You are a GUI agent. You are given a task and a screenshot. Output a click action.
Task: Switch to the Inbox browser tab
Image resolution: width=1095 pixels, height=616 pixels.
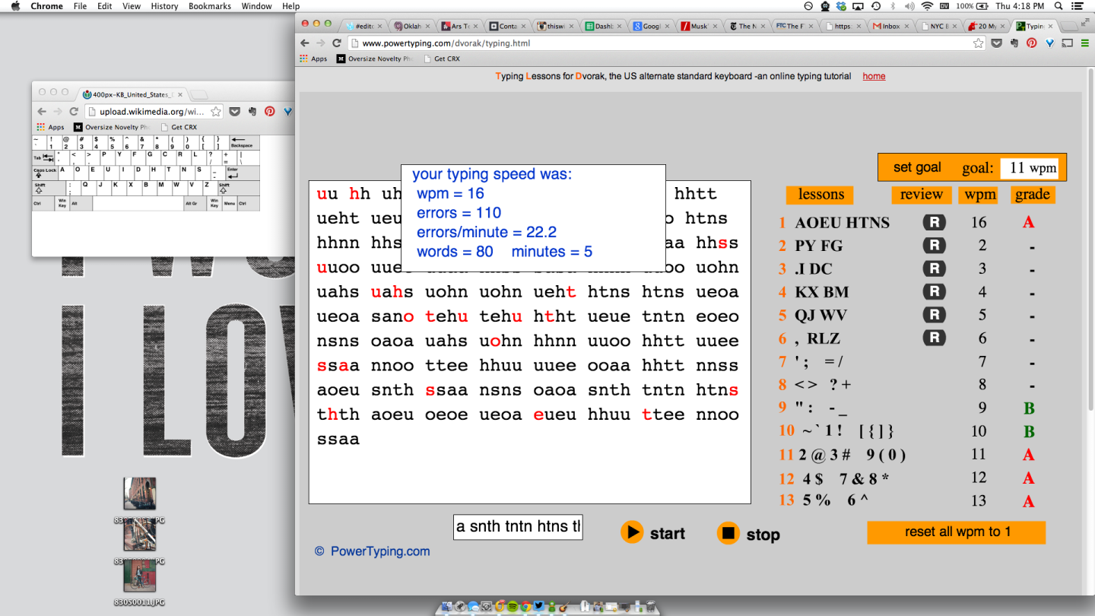(x=890, y=25)
